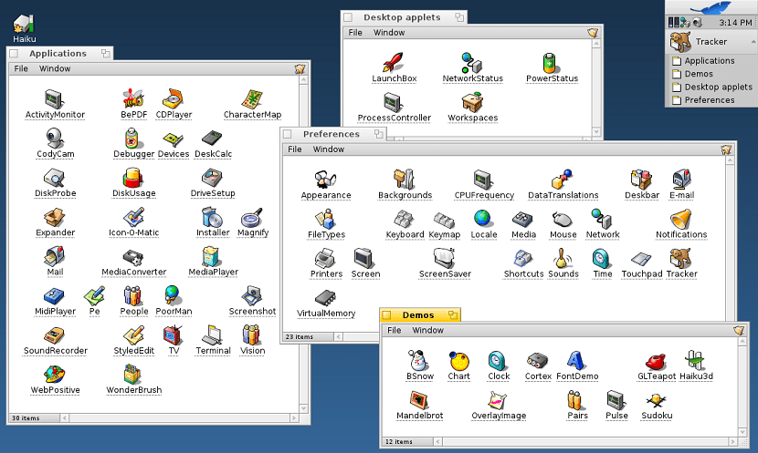Screen dimensions: 758x453
Task: Switch to Applications window via Deskbar
Action: pyautogui.click(x=712, y=61)
